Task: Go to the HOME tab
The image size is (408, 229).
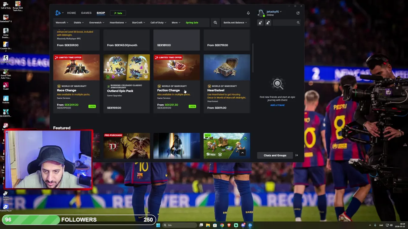Action: [x=71, y=13]
